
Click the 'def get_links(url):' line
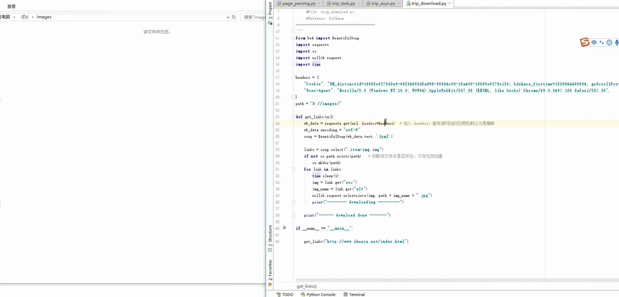coord(316,117)
